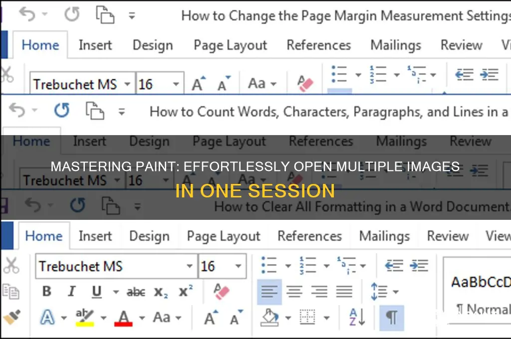Open Change Case menu in the top window
The width and height of the screenshot is (511, 339).
(262, 84)
